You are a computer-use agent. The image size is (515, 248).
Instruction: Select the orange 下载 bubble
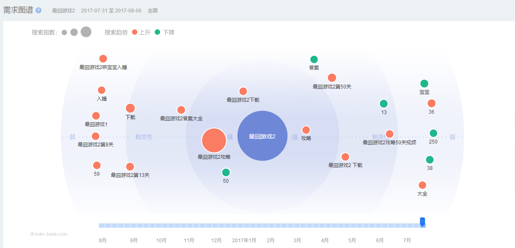click(x=130, y=108)
